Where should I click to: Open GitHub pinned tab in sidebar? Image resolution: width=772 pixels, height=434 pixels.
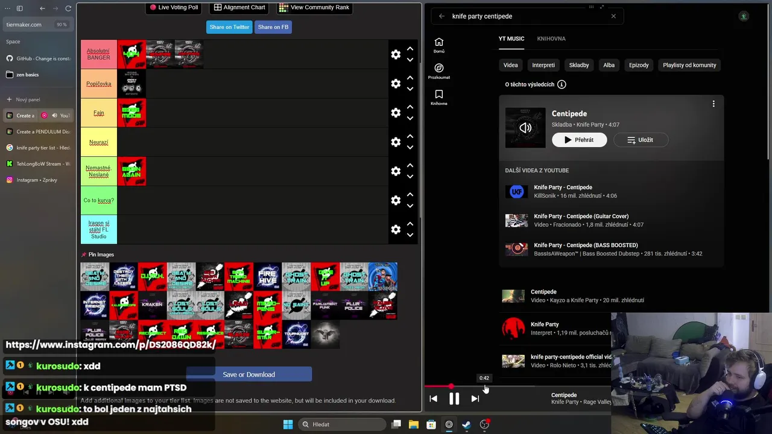tap(38, 58)
